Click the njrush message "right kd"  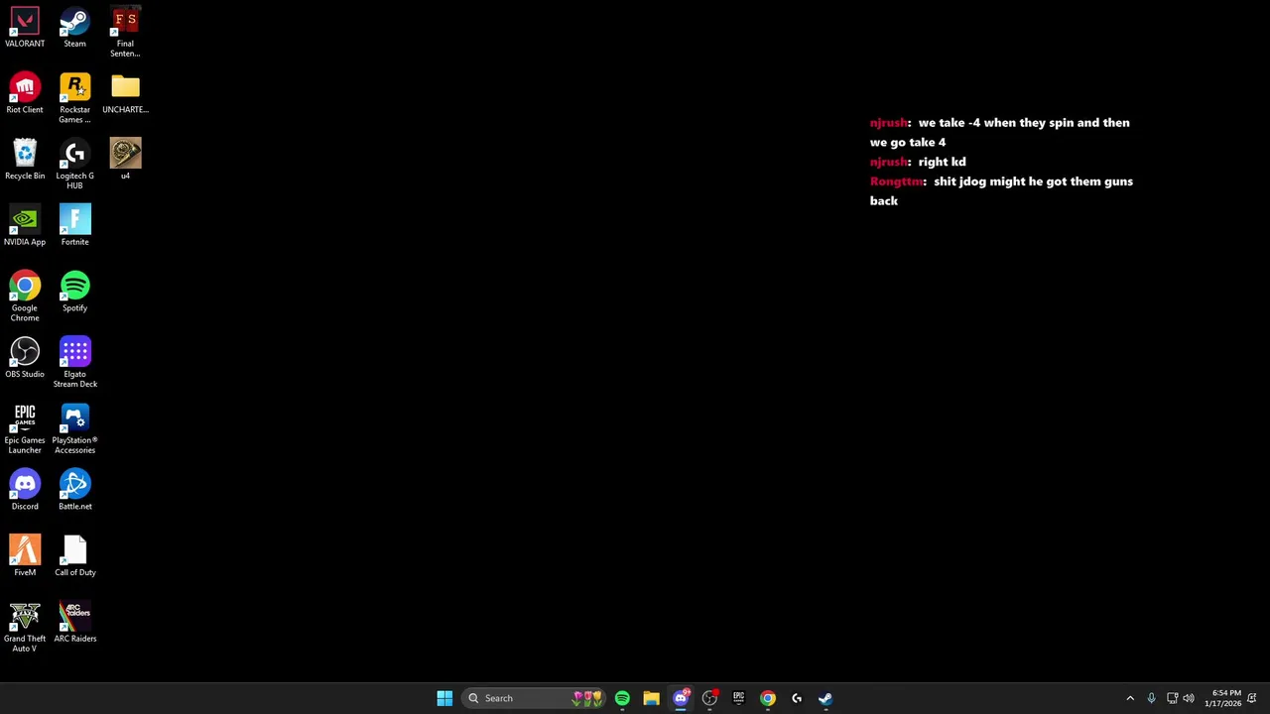tap(918, 162)
